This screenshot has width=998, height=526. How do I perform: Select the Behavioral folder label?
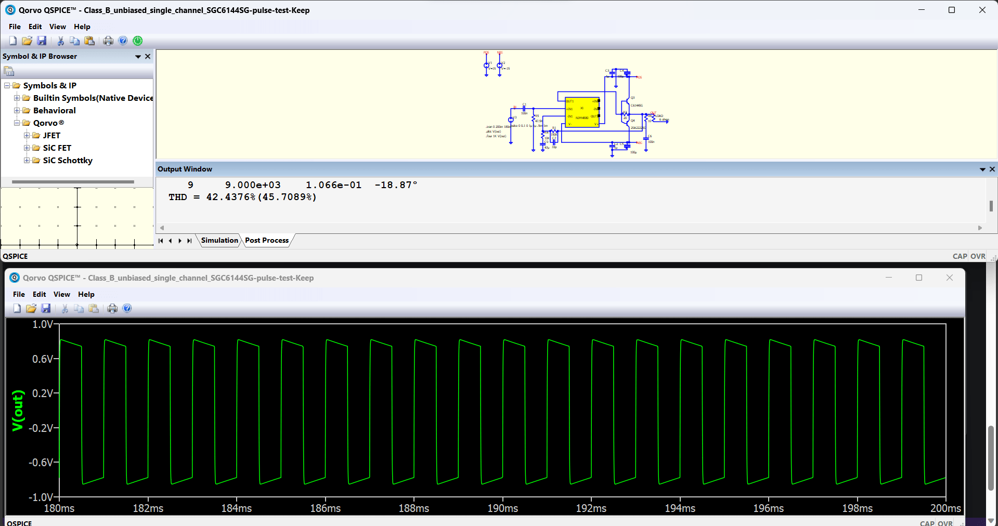[x=54, y=110]
